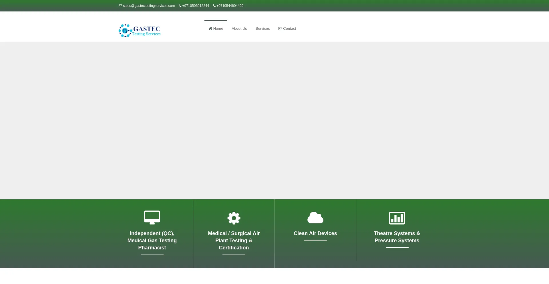
Task: Click the monitor icon above Medical Gas Testing
Action: (152, 217)
